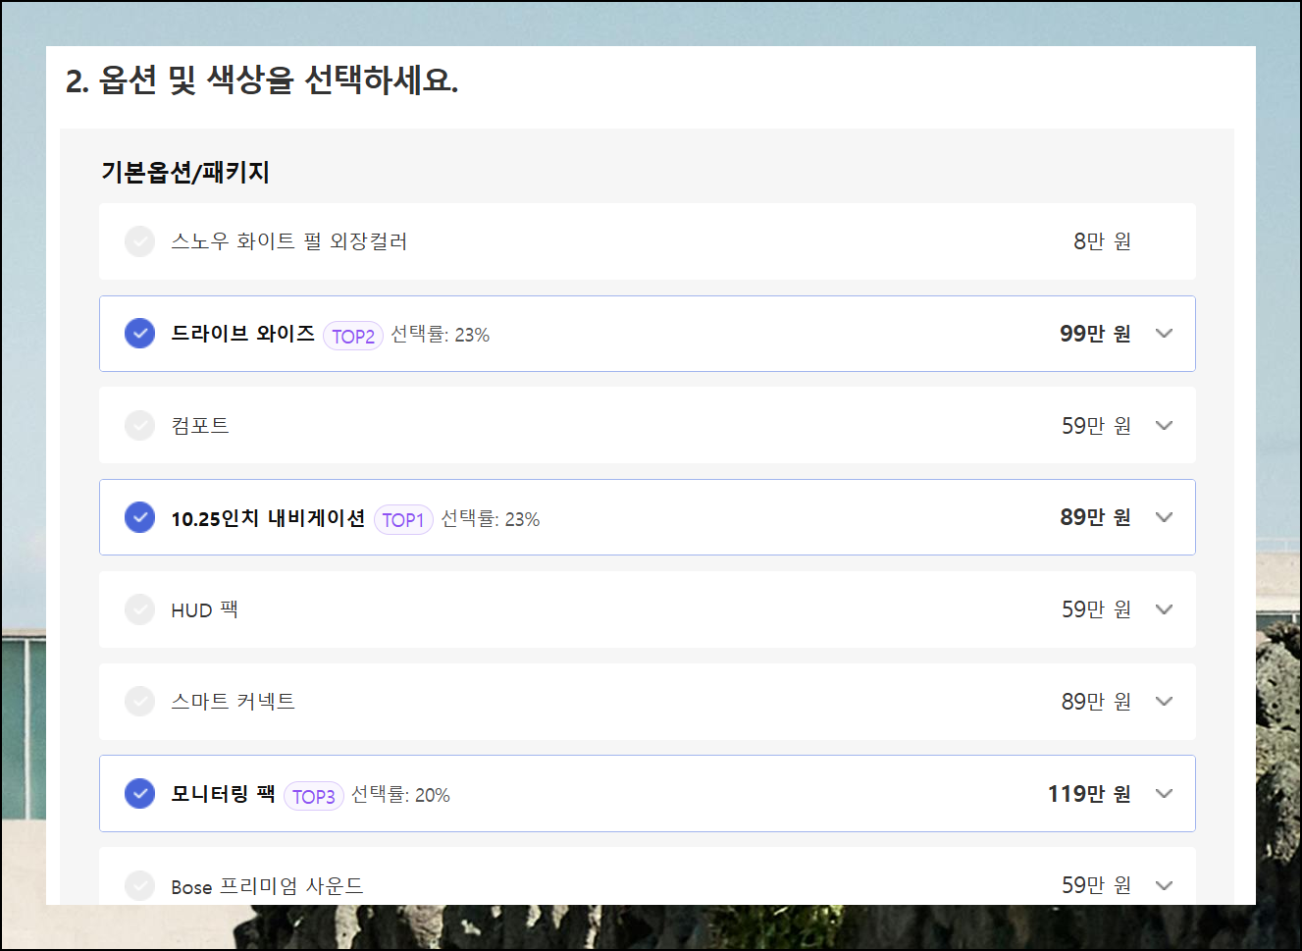Image resolution: width=1302 pixels, height=951 pixels.
Task: Expand 드라이브 와이즈 details chevron
Action: point(1165,334)
